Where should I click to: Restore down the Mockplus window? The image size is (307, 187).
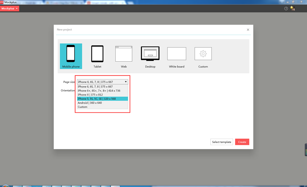tap(293, 2)
